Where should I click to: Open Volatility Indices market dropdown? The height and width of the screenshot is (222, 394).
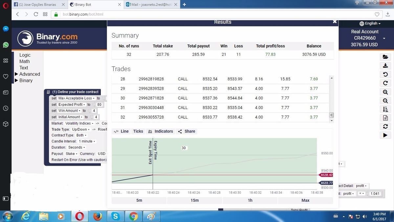79,123
